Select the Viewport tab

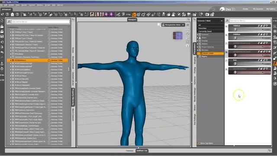tap(132, 19)
